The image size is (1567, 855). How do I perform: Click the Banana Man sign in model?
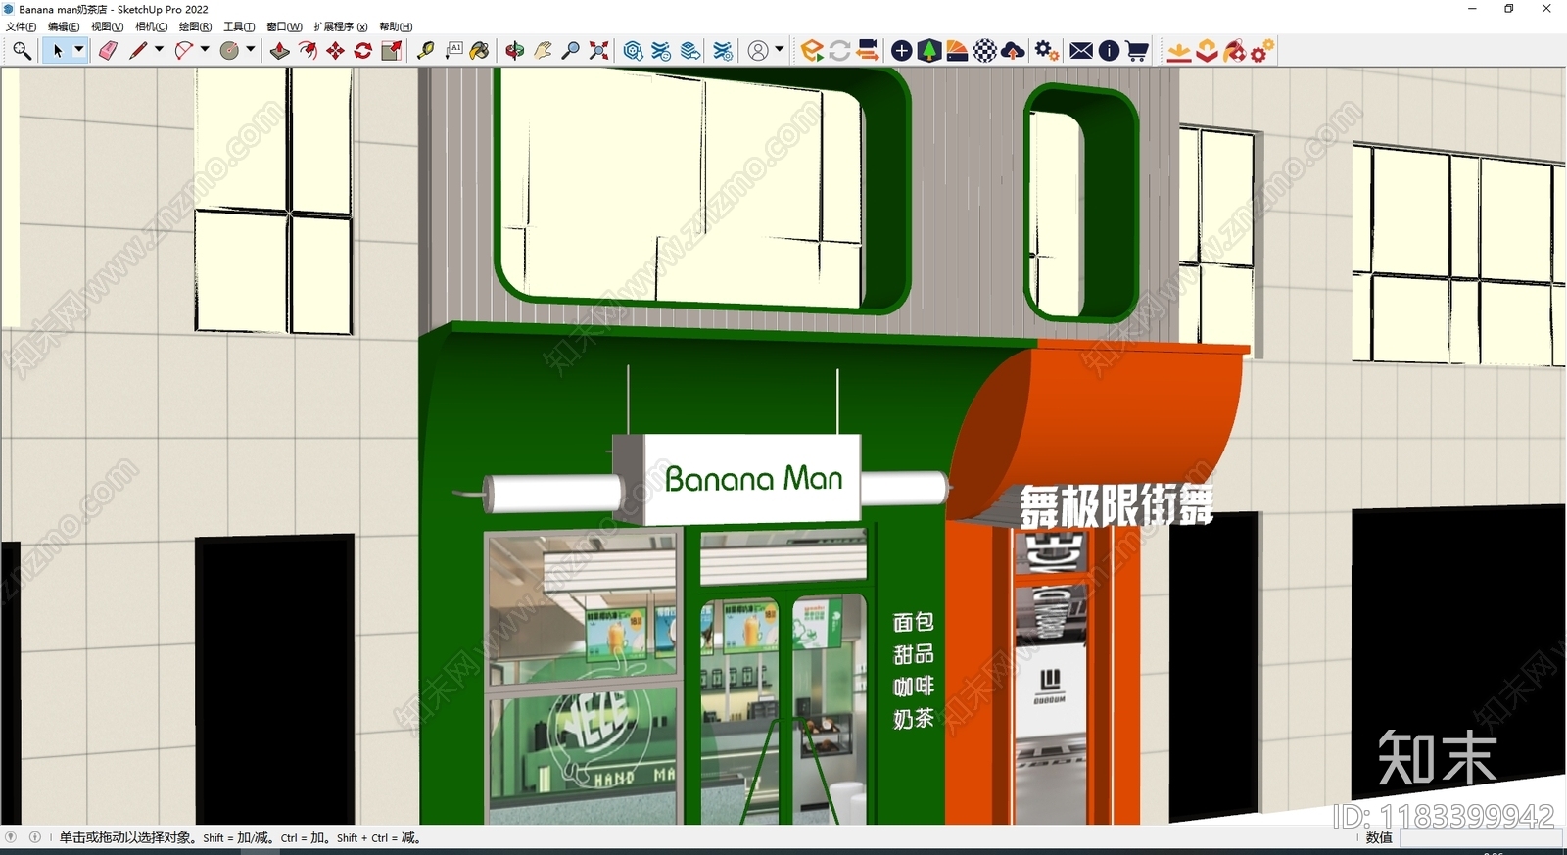click(x=753, y=479)
